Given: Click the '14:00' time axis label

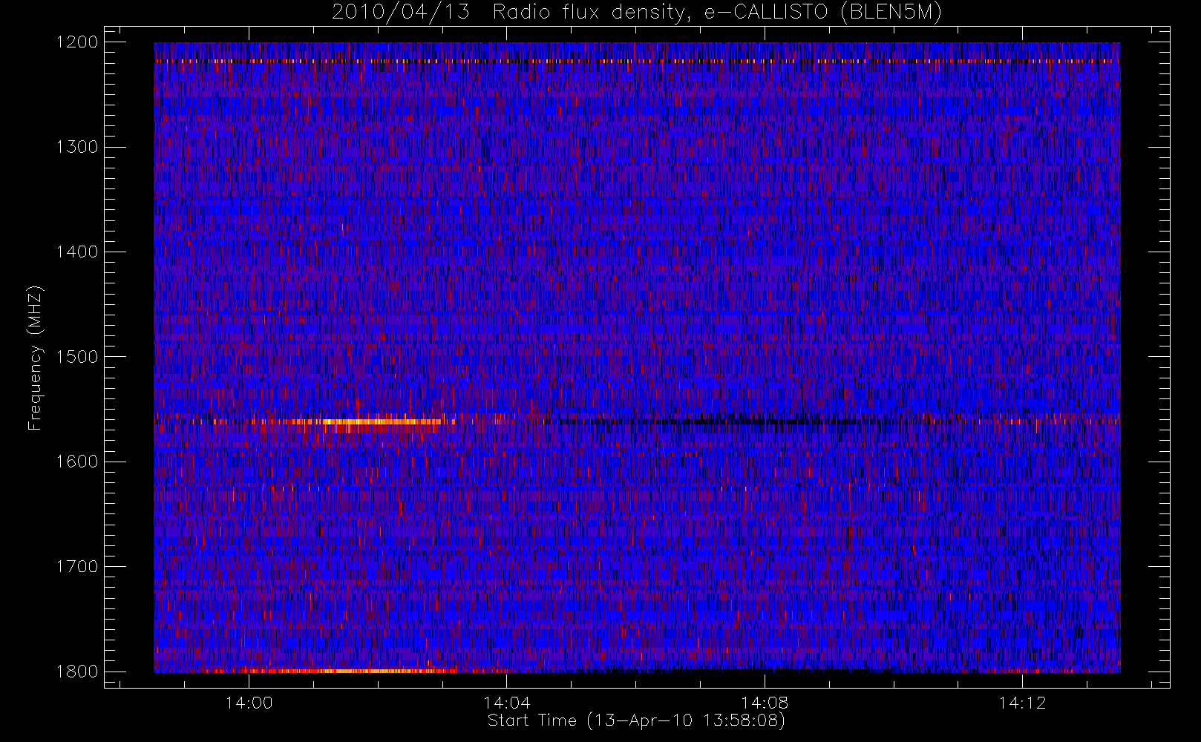Looking at the screenshot, I should pos(249,703).
